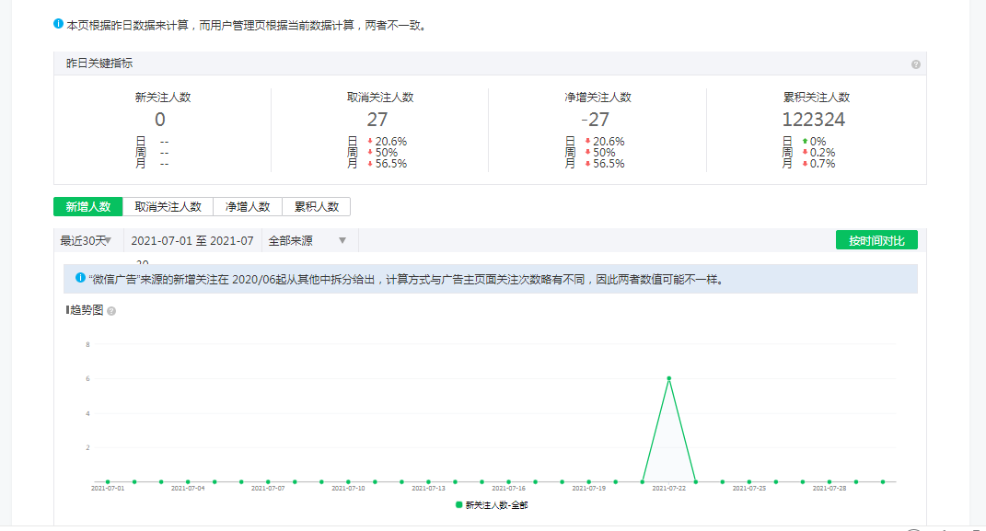Switch to the 取消关注人数 tab

(168, 207)
